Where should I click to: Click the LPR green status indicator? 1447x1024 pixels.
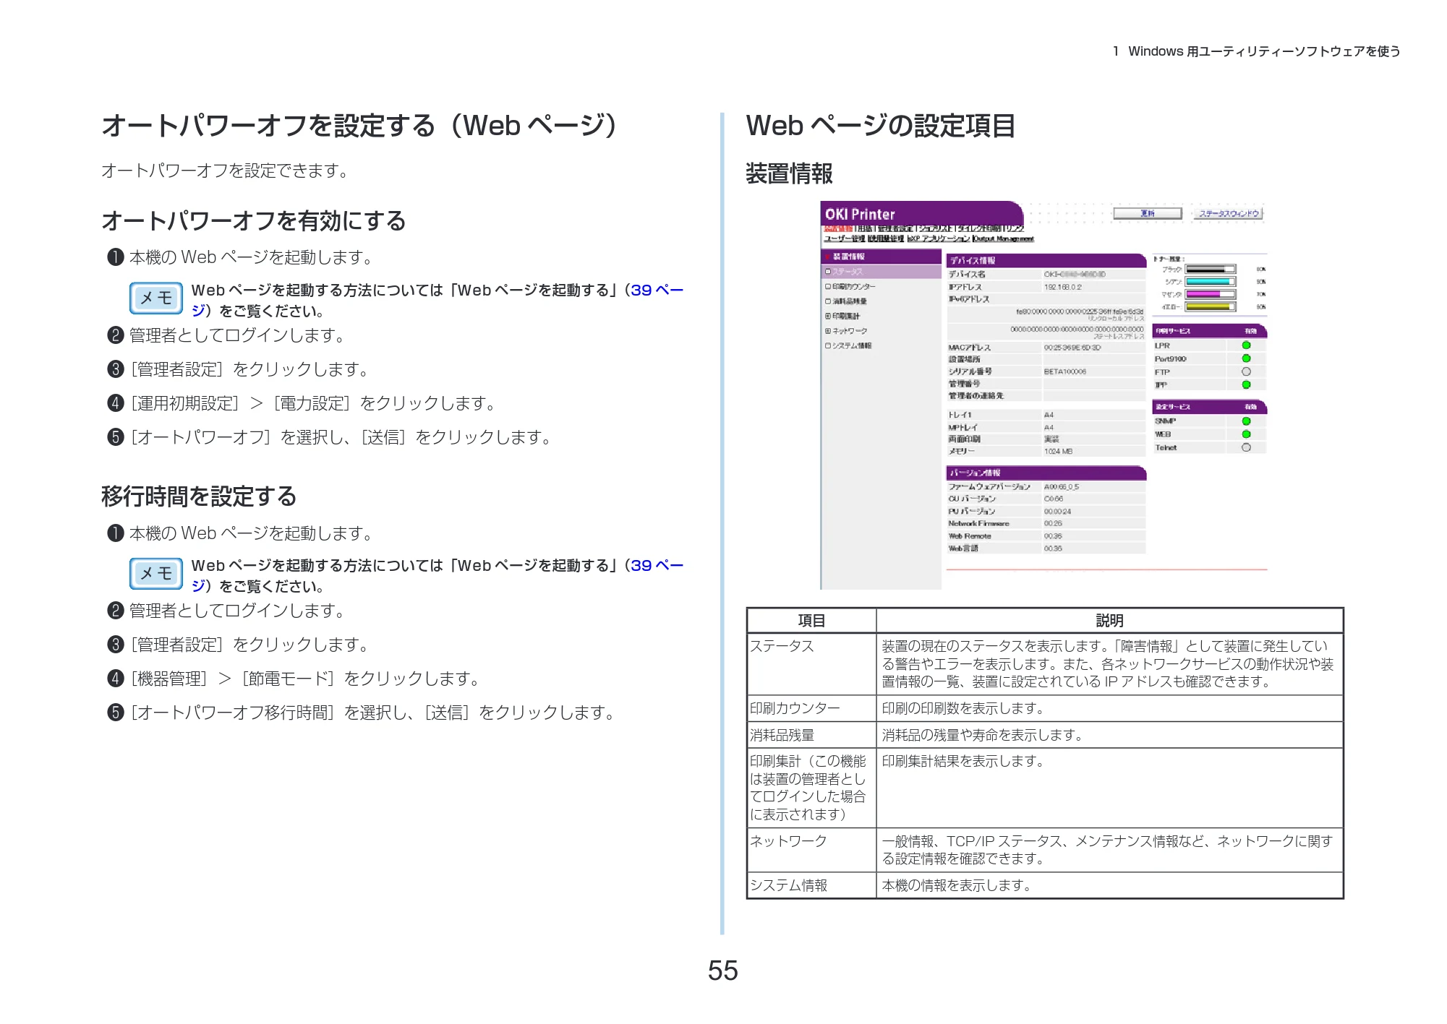click(x=1246, y=345)
